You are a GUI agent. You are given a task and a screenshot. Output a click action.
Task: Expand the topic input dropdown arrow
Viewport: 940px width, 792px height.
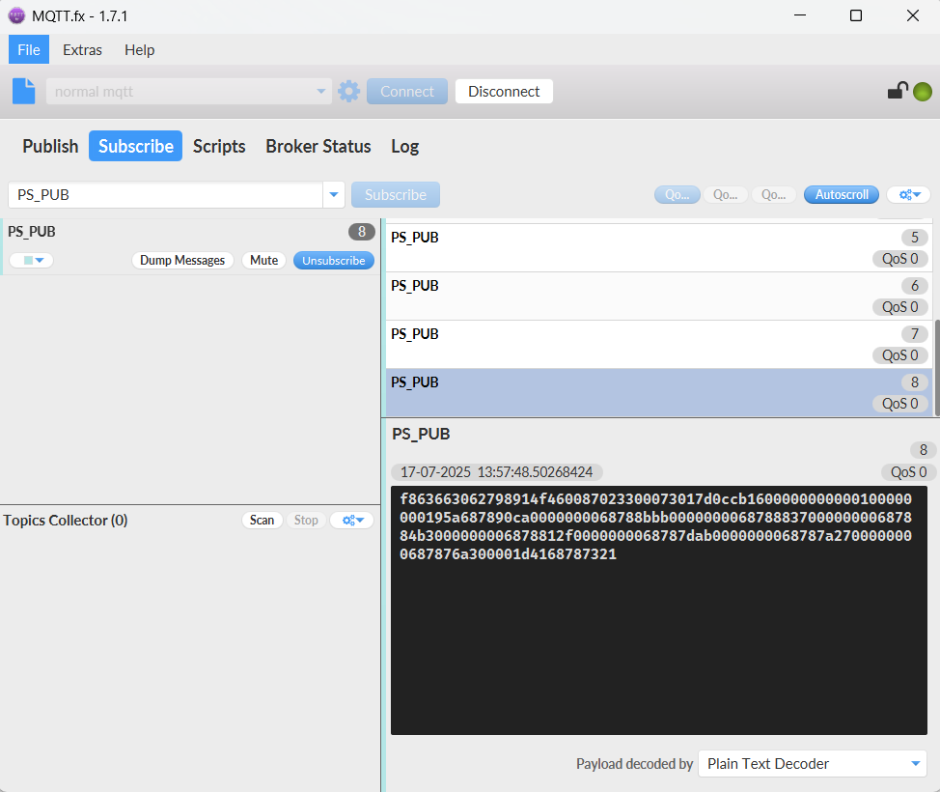334,194
